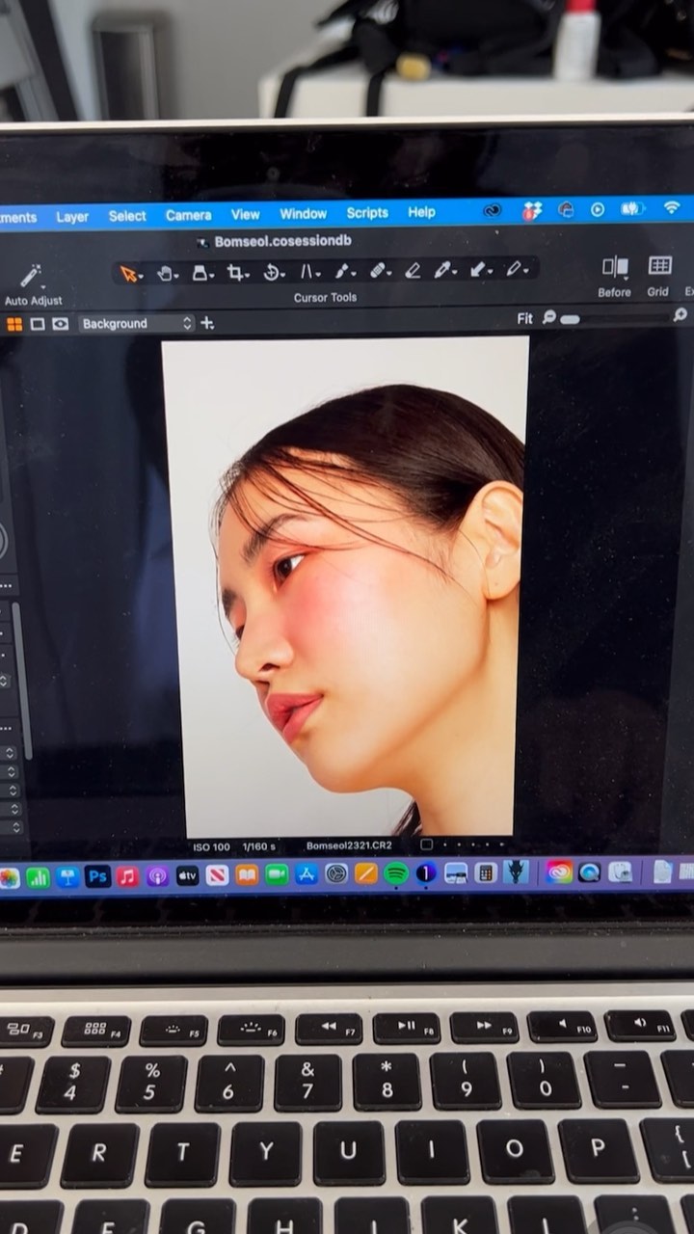Open the Camera menu
Screen dimensions: 694x1234
[188, 215]
